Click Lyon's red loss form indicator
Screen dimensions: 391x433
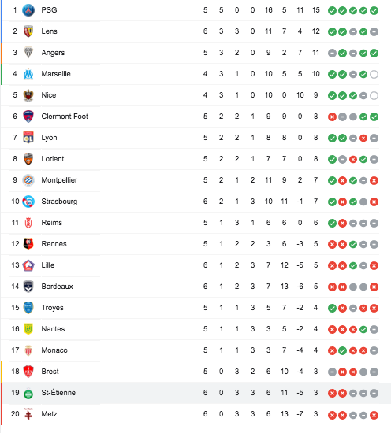pyautogui.click(x=363, y=138)
